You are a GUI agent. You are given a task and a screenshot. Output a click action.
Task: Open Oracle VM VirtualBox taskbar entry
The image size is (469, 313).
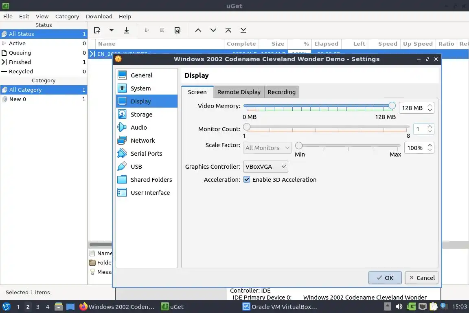pos(280,307)
